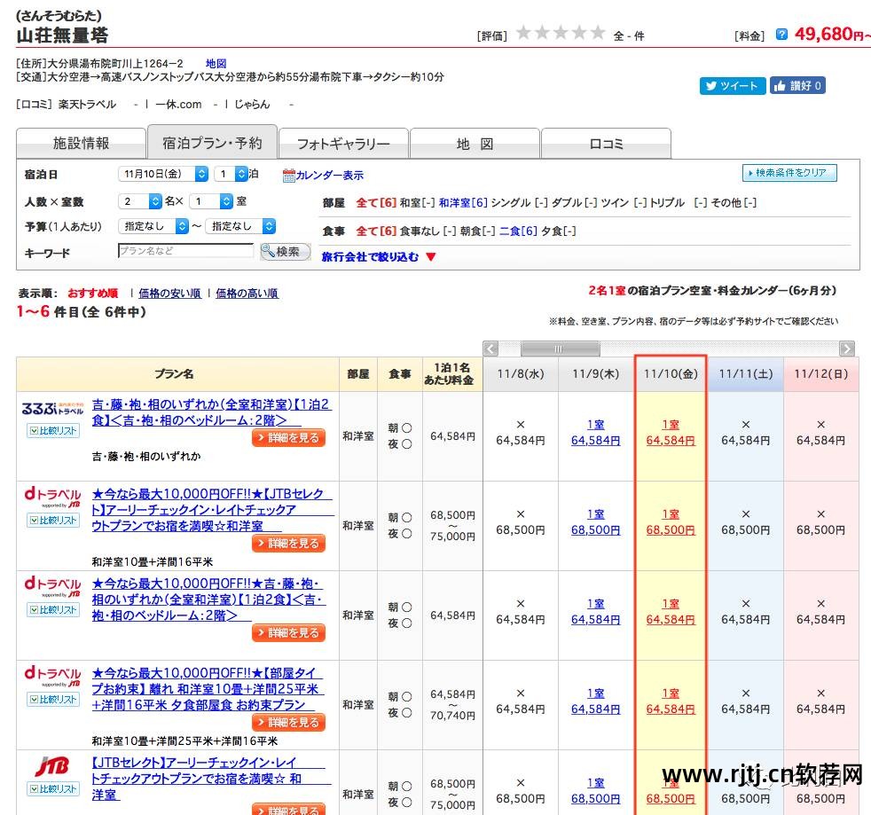Click 詳細を見る button in second plan row

point(288,544)
